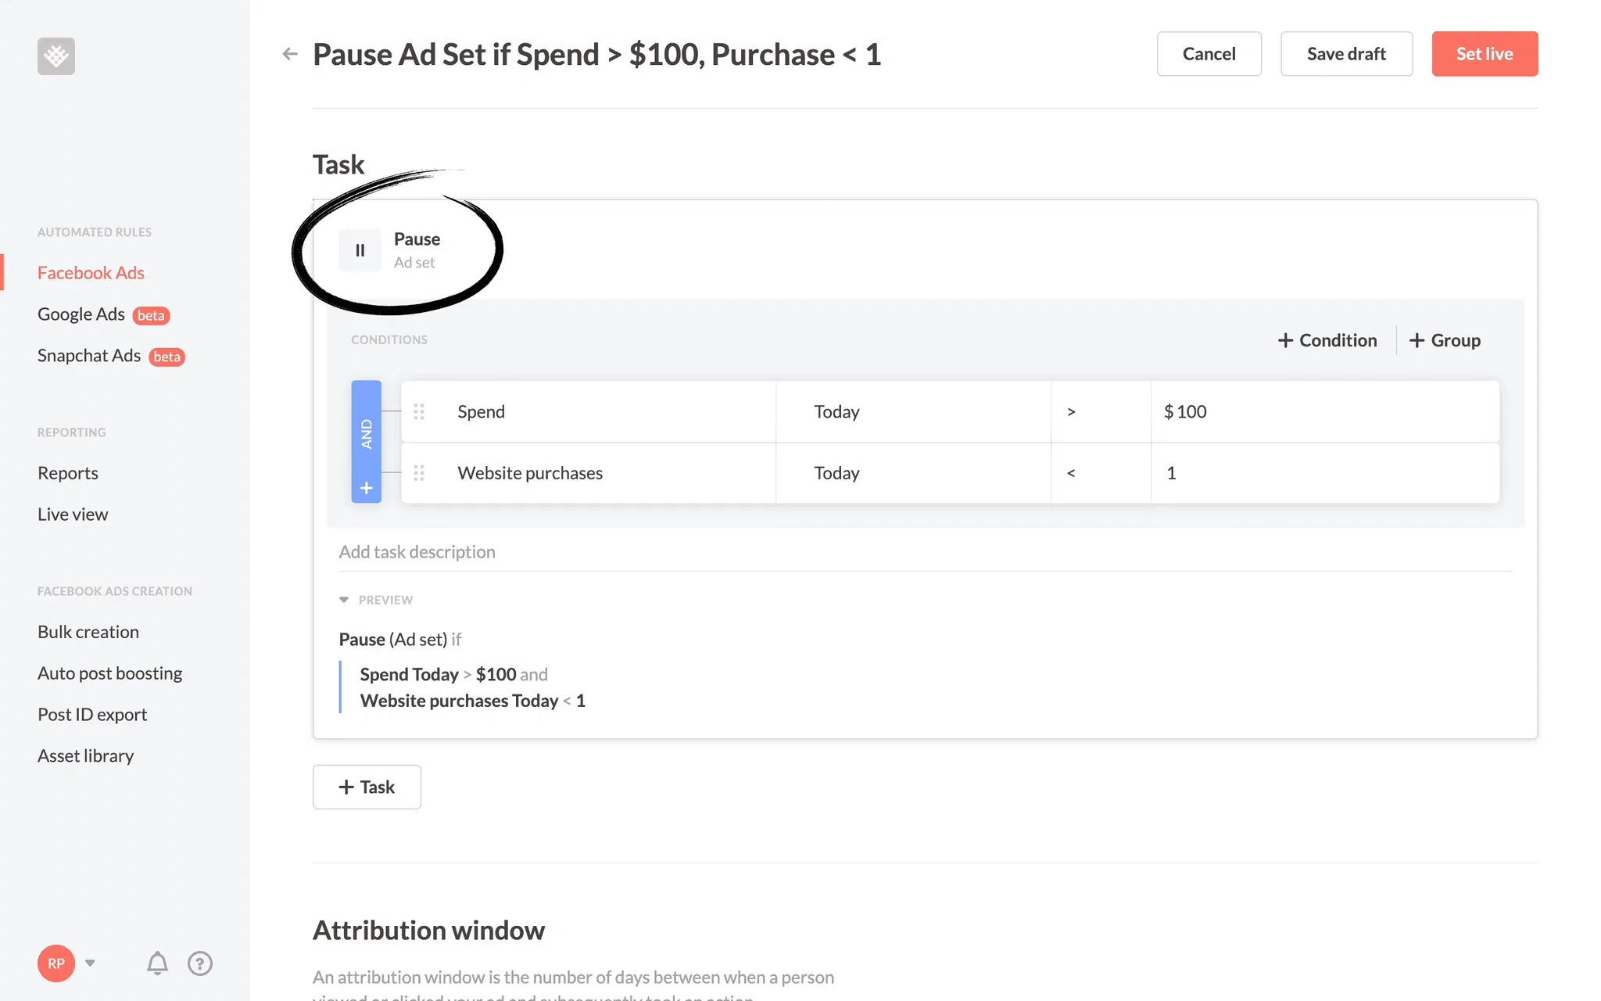
Task: Go to Google Ads automated rules
Action: [81, 314]
